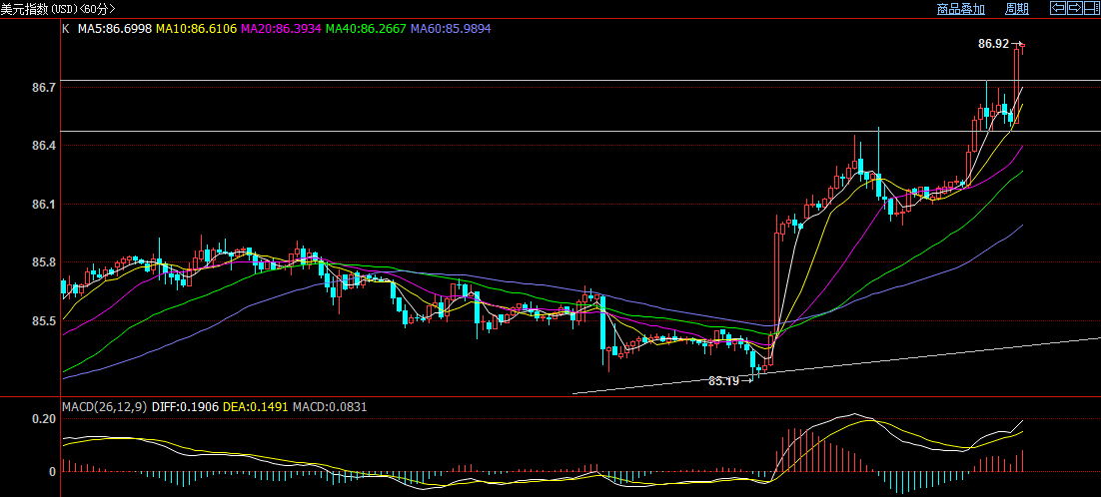Viewport: 1101px width, 497px height.
Task: Toggle the split panel layout icon
Action: 1092,9
